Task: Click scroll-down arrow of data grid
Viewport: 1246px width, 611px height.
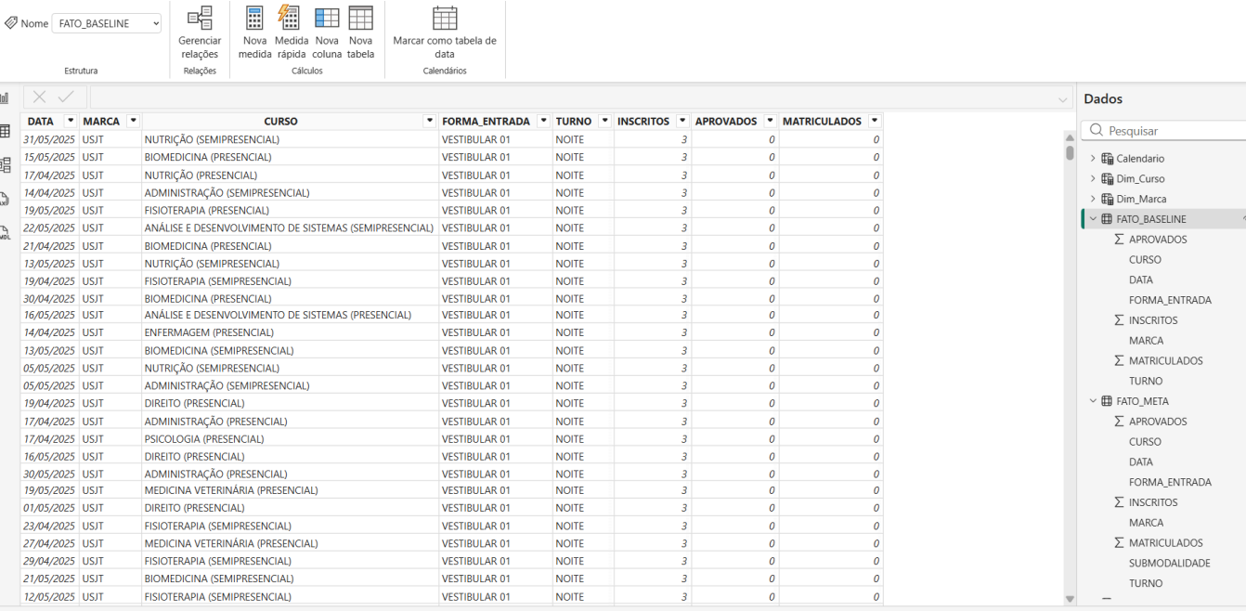Action: point(1069,599)
